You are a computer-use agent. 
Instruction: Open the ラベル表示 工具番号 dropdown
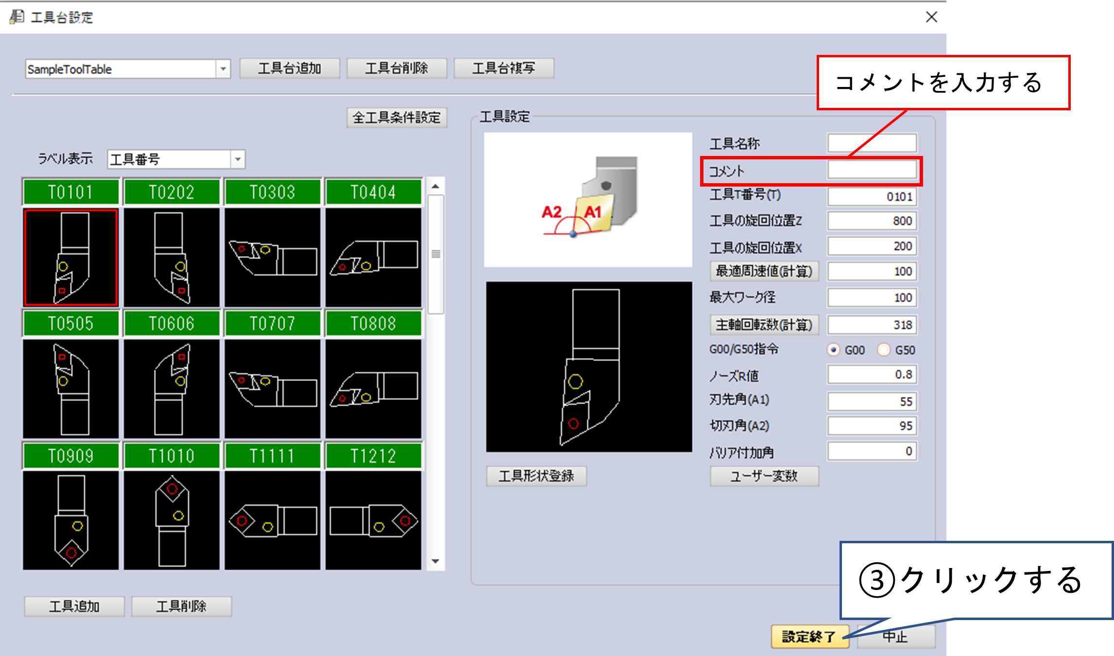[238, 159]
